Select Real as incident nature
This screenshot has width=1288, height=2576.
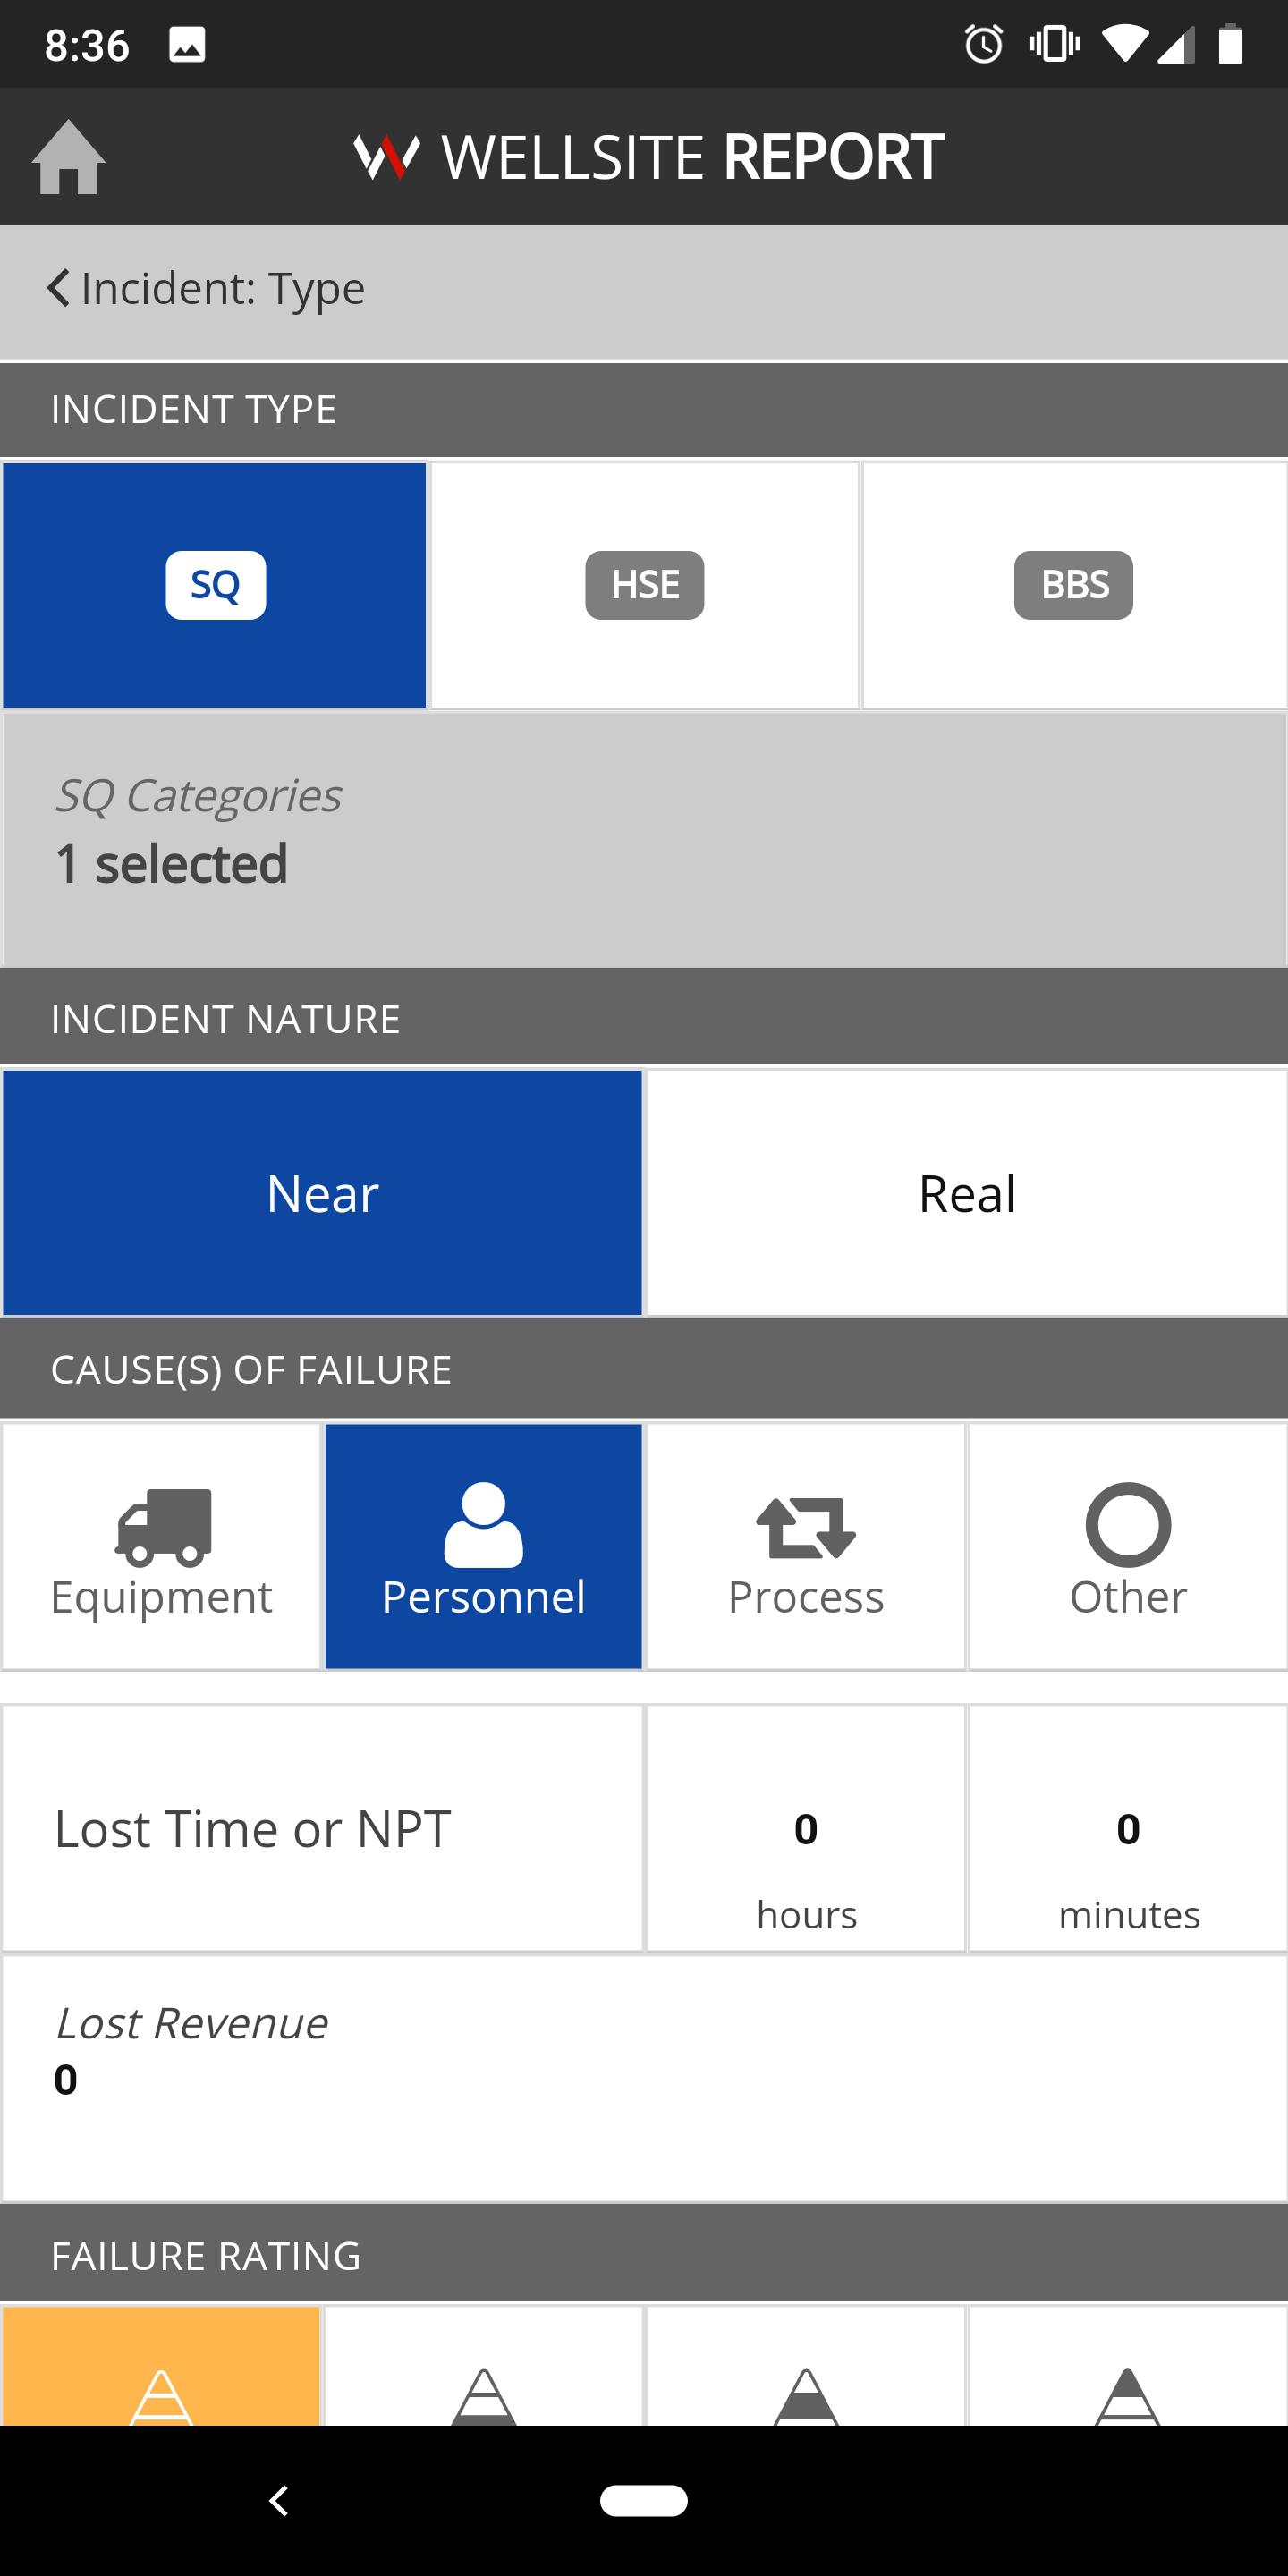[966, 1193]
